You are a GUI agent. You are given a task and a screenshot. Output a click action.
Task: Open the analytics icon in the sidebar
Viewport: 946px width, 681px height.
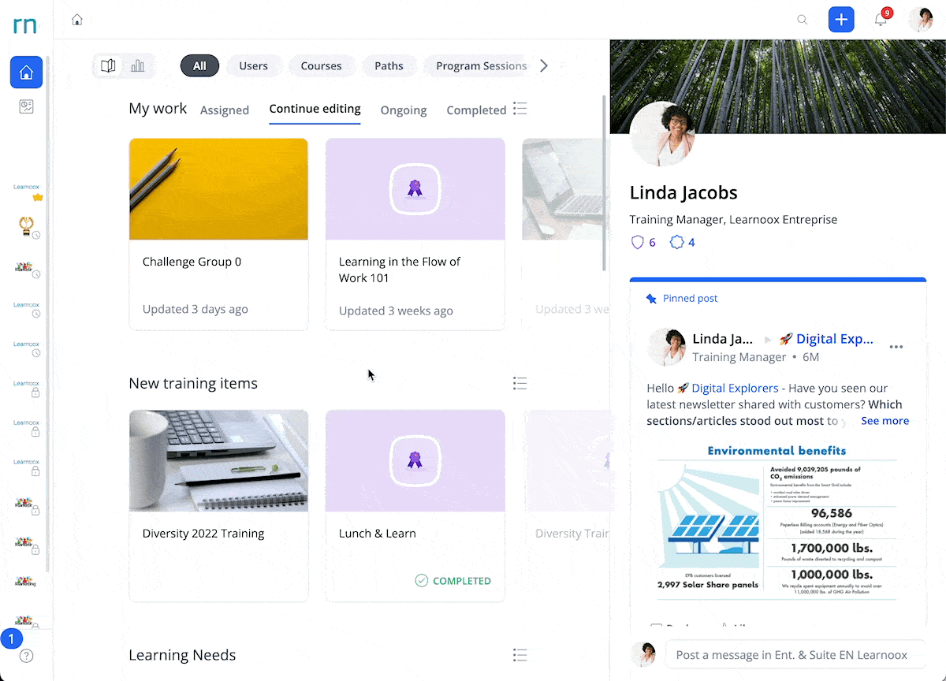26,107
